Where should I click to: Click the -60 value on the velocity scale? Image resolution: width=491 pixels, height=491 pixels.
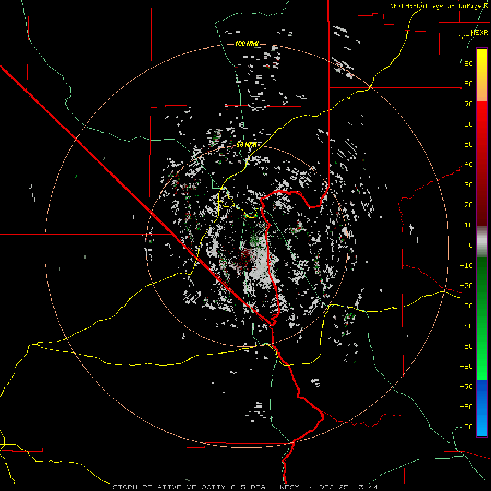coord(466,367)
